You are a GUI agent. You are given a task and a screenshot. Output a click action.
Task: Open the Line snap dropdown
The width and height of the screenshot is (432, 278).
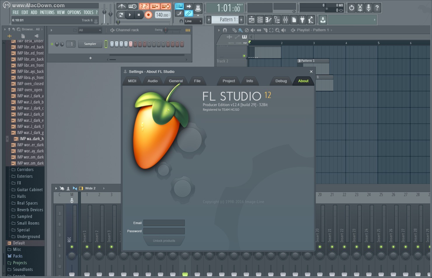[193, 21]
